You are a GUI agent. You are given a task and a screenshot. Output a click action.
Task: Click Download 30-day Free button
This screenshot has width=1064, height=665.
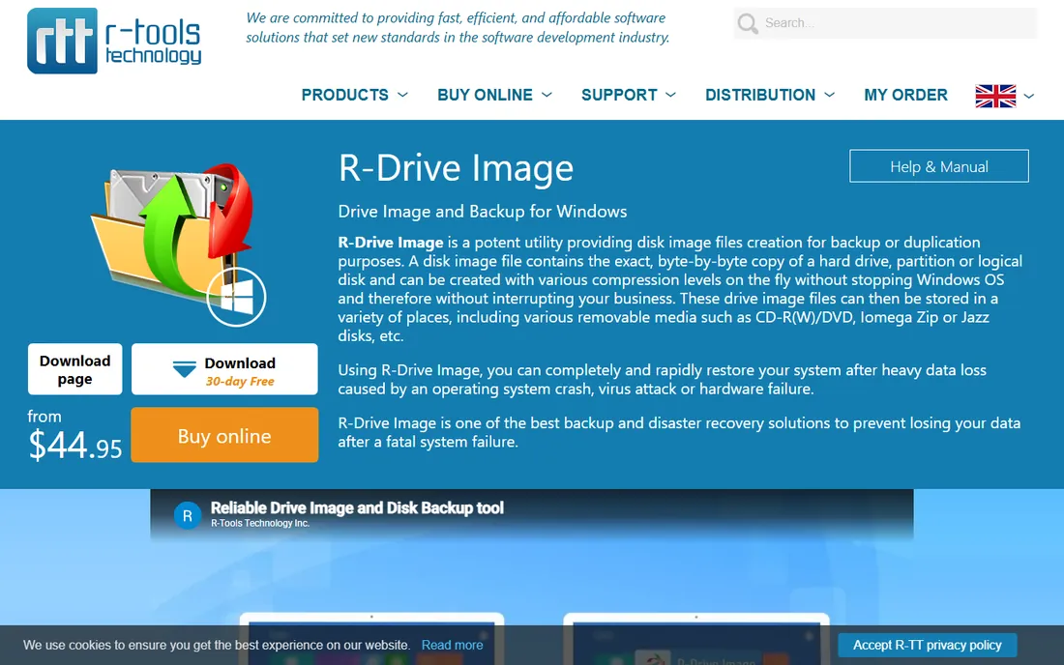(224, 369)
